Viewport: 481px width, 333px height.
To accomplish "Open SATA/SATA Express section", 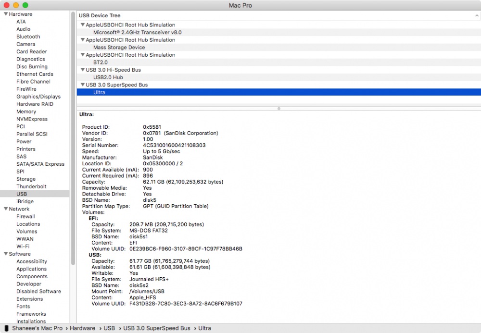I will [40, 164].
